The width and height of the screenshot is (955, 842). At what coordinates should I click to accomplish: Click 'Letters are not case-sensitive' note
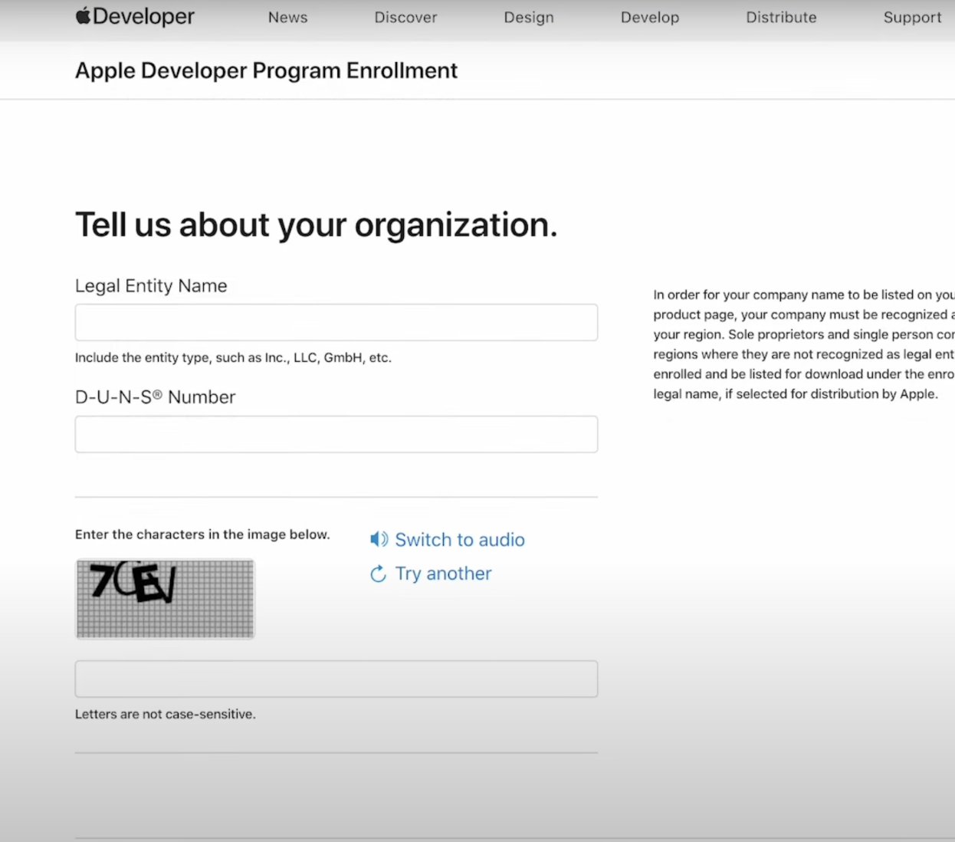click(166, 714)
